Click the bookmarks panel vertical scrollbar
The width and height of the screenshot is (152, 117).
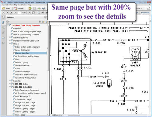coord(48,48)
